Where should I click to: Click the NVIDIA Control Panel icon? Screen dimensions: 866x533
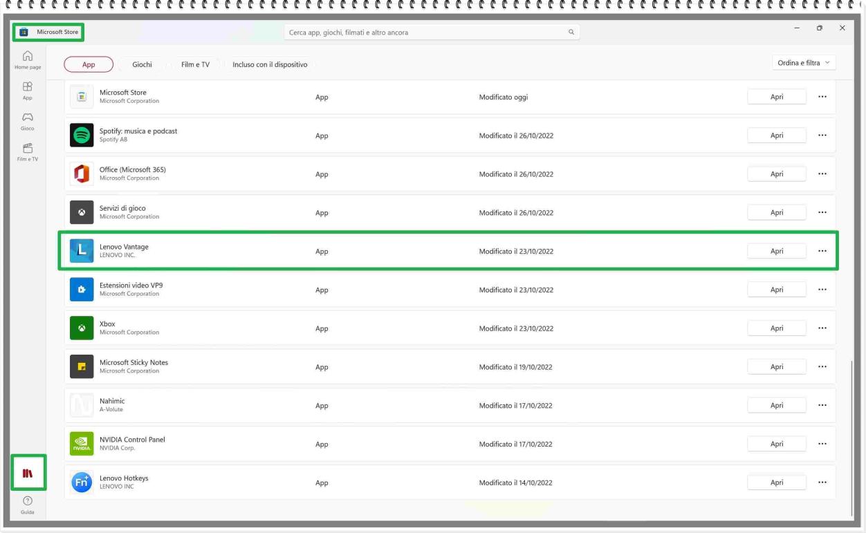[x=82, y=444]
